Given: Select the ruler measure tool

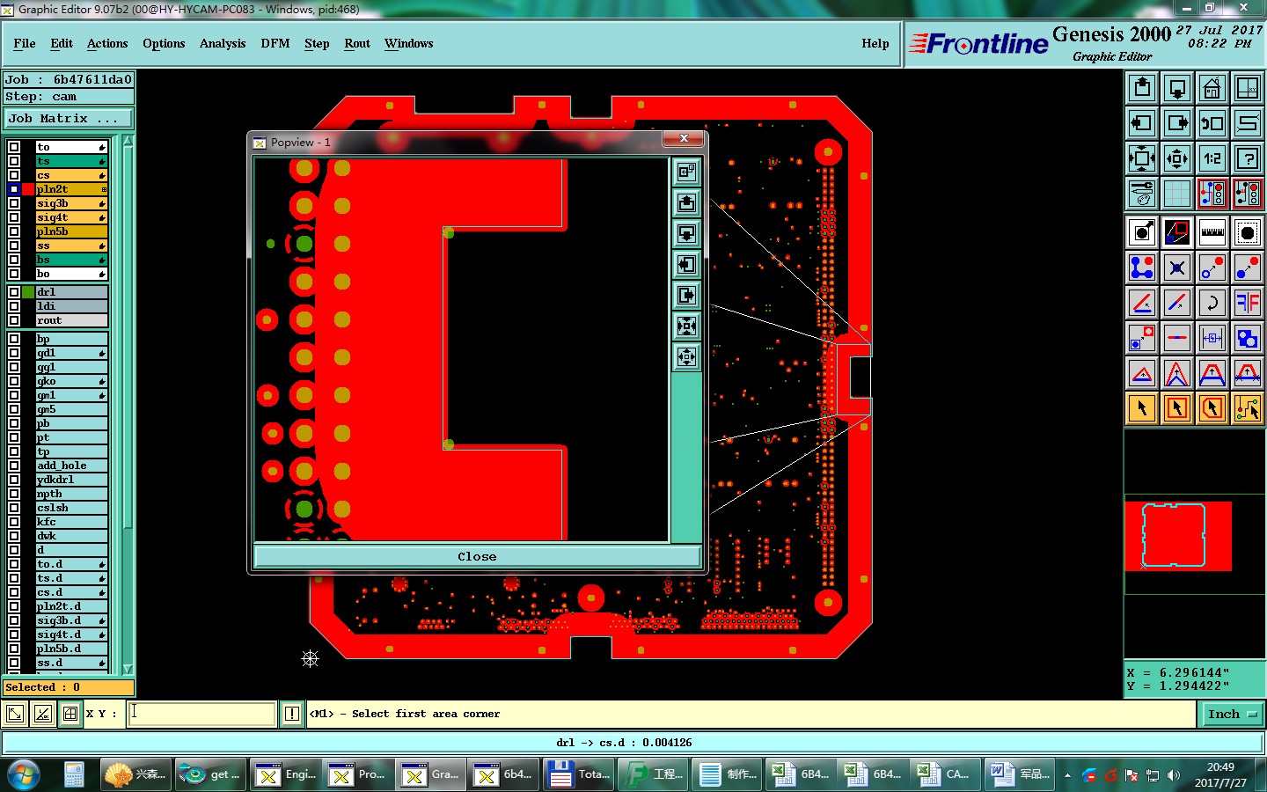Looking at the screenshot, I should 1212,232.
